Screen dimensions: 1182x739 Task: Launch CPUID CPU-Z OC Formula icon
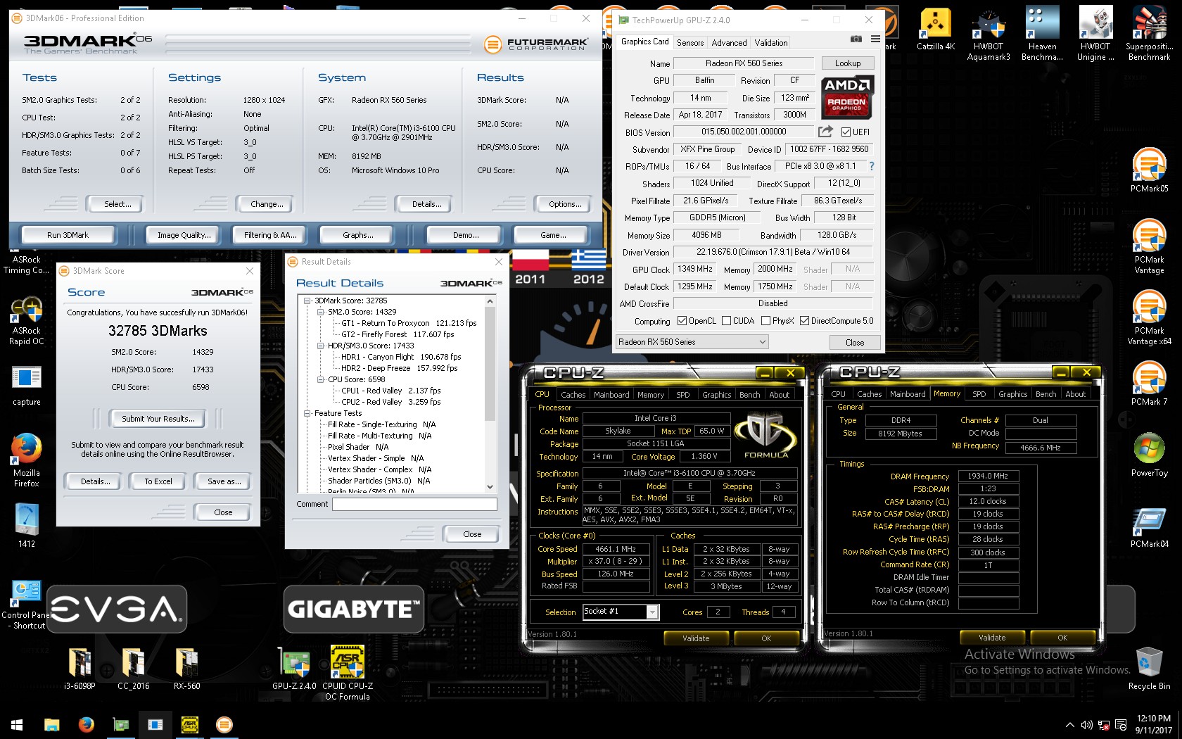(348, 673)
